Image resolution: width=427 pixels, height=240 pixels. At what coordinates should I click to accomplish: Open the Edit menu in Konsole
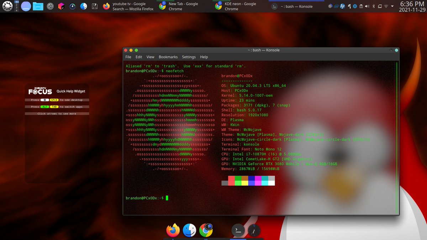pos(138,57)
